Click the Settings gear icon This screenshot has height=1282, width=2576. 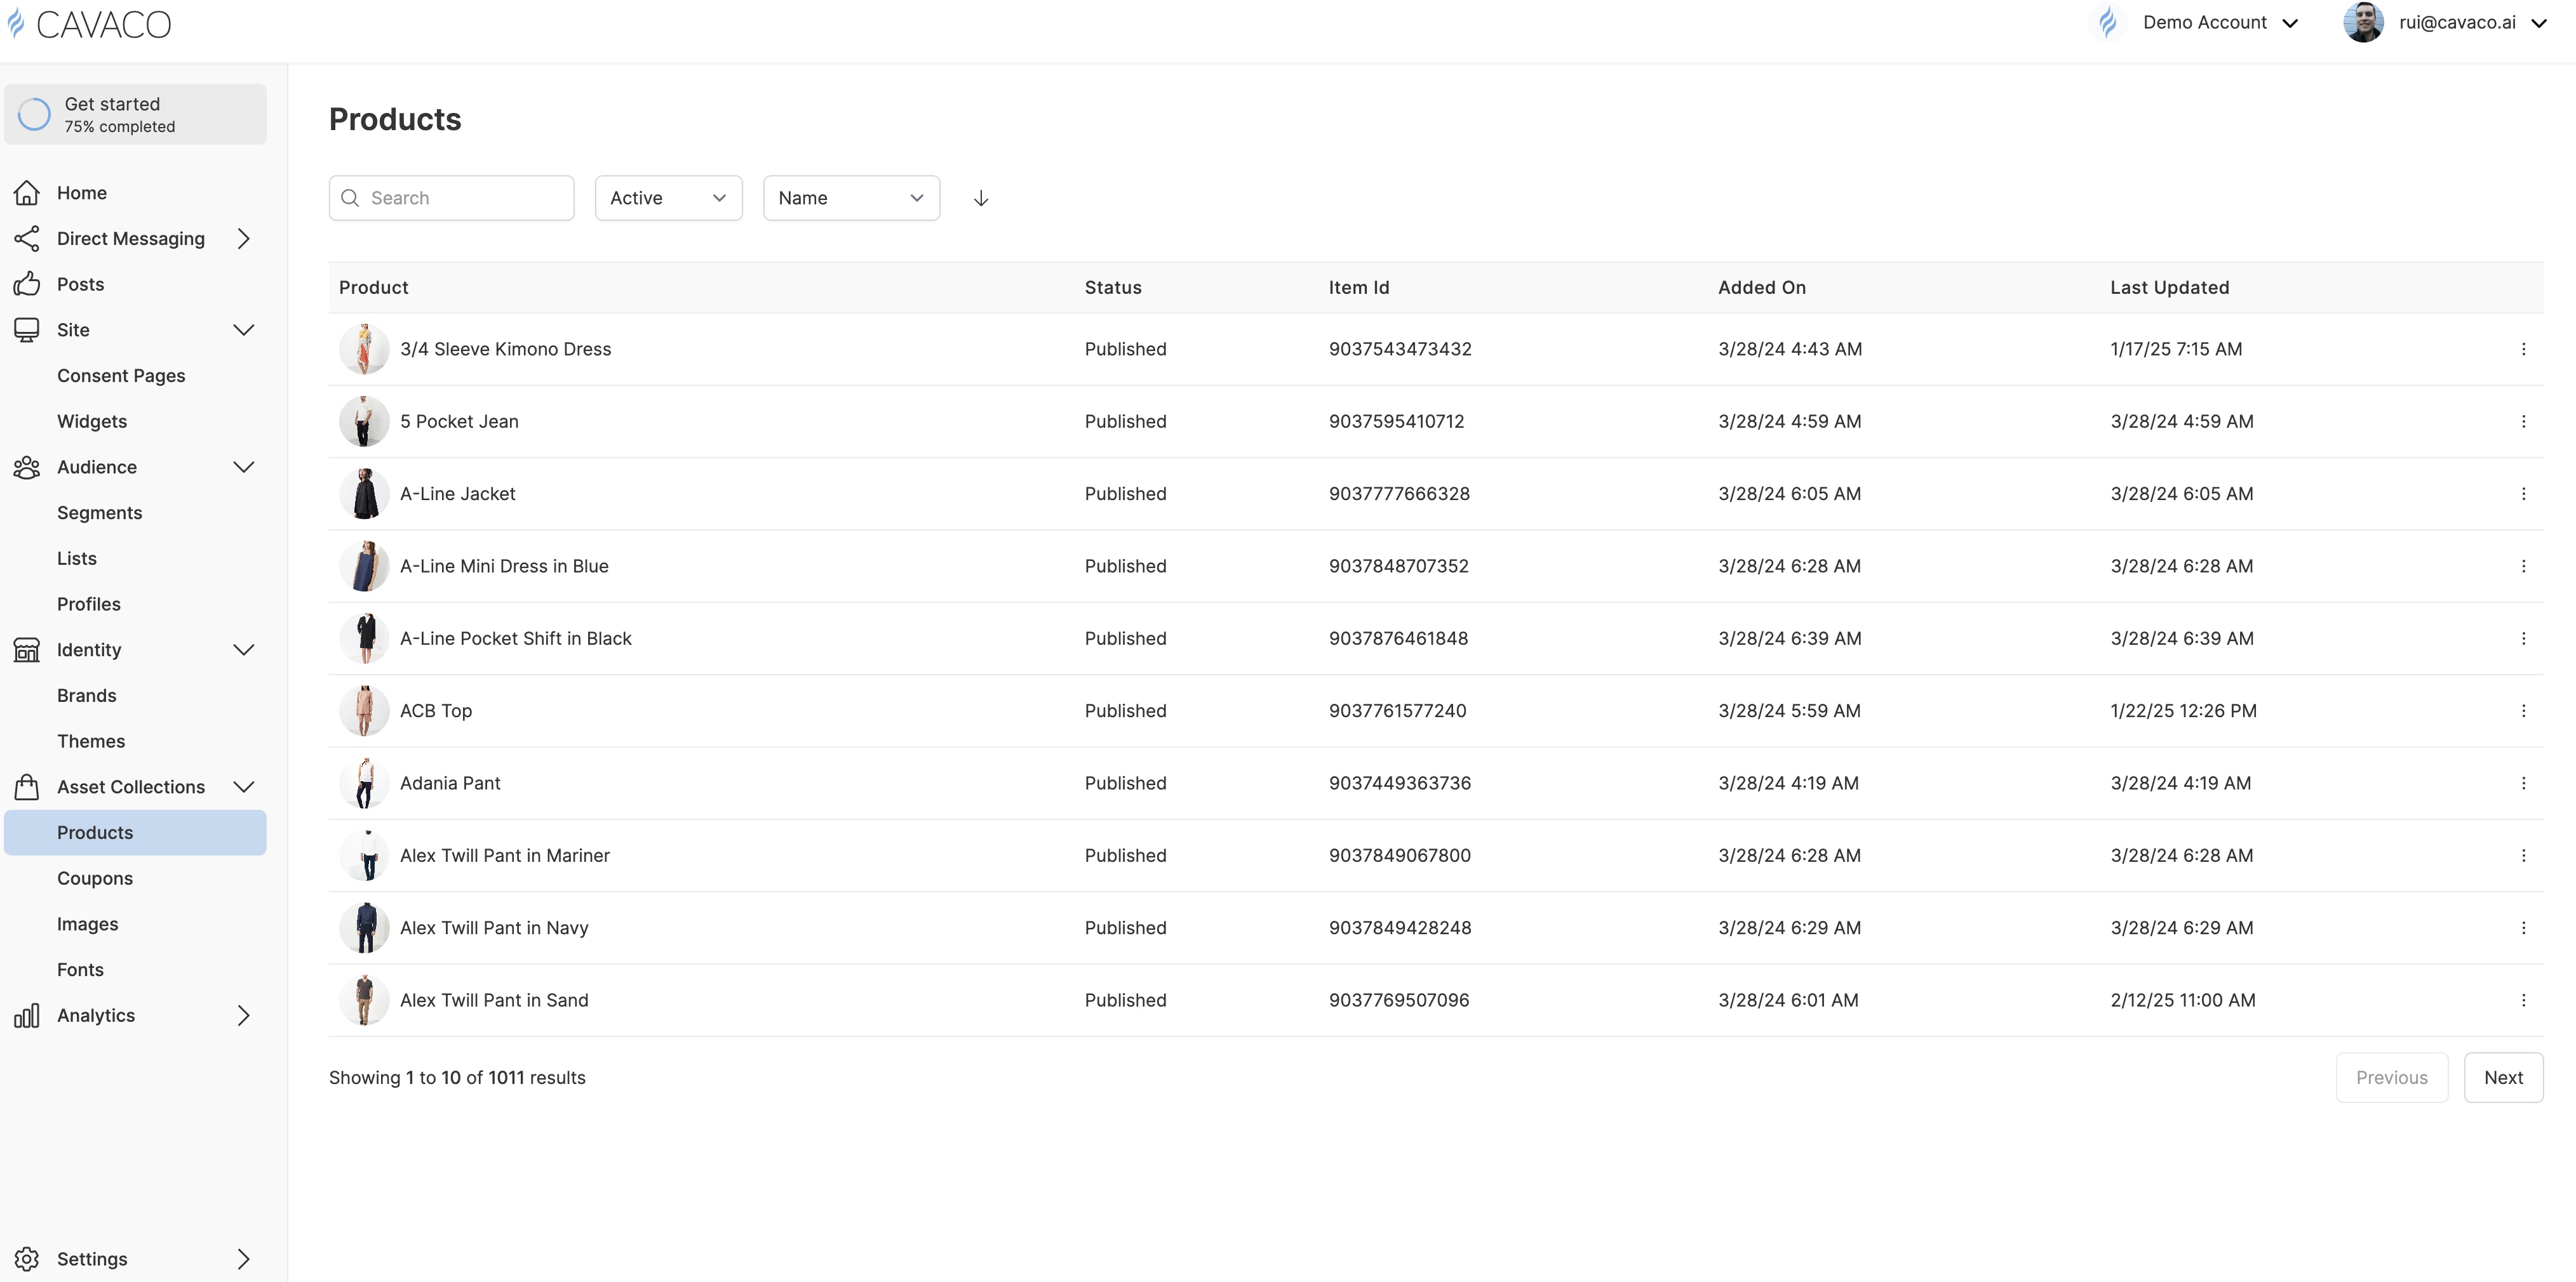27,1259
